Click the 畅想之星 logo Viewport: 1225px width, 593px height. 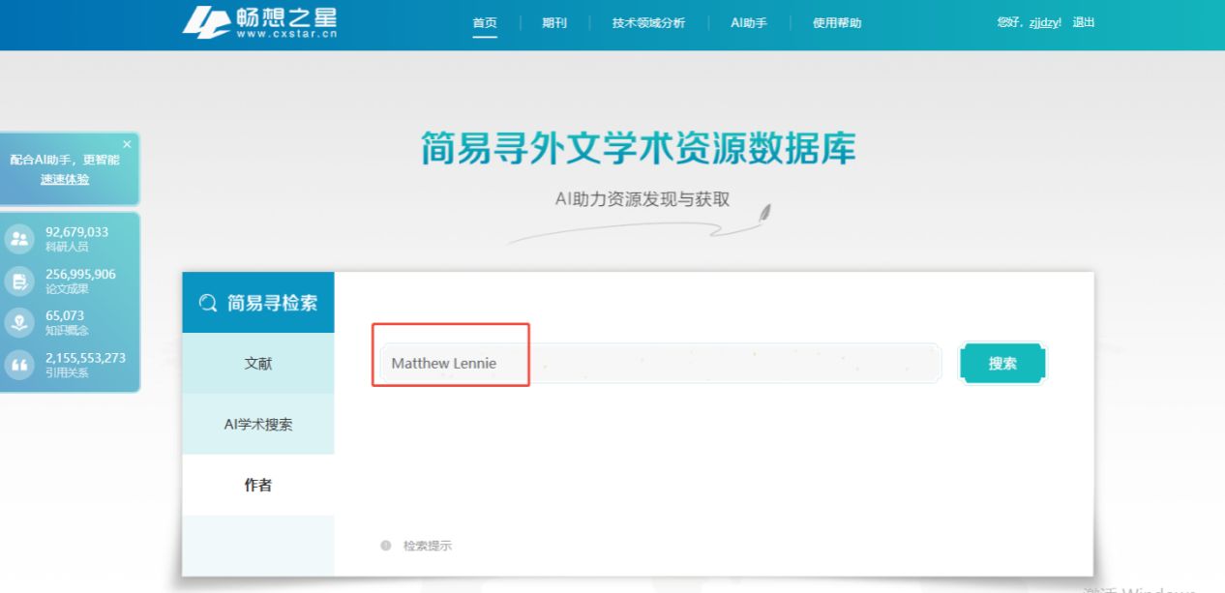tap(260, 22)
